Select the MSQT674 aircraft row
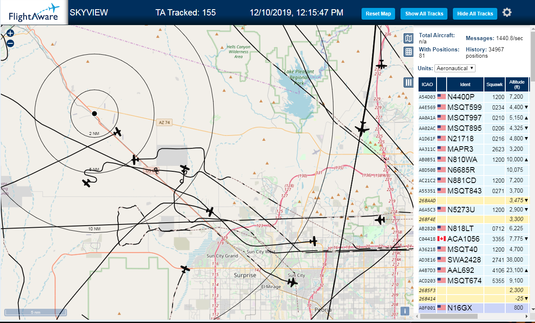This screenshot has width=535, height=323. click(x=473, y=280)
